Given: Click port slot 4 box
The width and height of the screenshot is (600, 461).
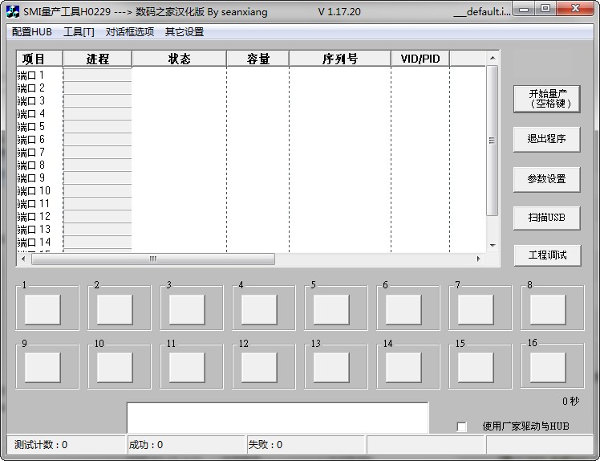Looking at the screenshot, I should coord(259,309).
